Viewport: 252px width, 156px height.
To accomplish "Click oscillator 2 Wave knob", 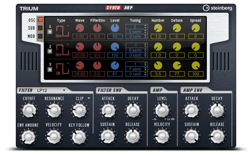I will click(80, 47).
